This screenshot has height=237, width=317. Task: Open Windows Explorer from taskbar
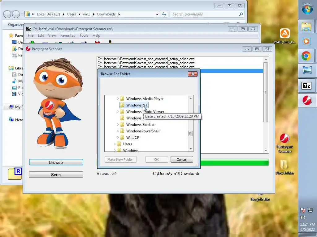click(306, 27)
